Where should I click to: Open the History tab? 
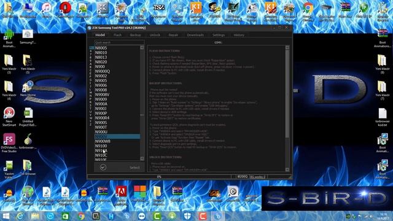(x=239, y=35)
